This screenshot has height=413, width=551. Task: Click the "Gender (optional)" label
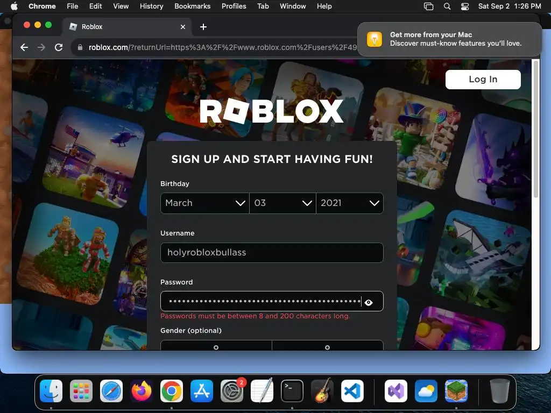[191, 331]
